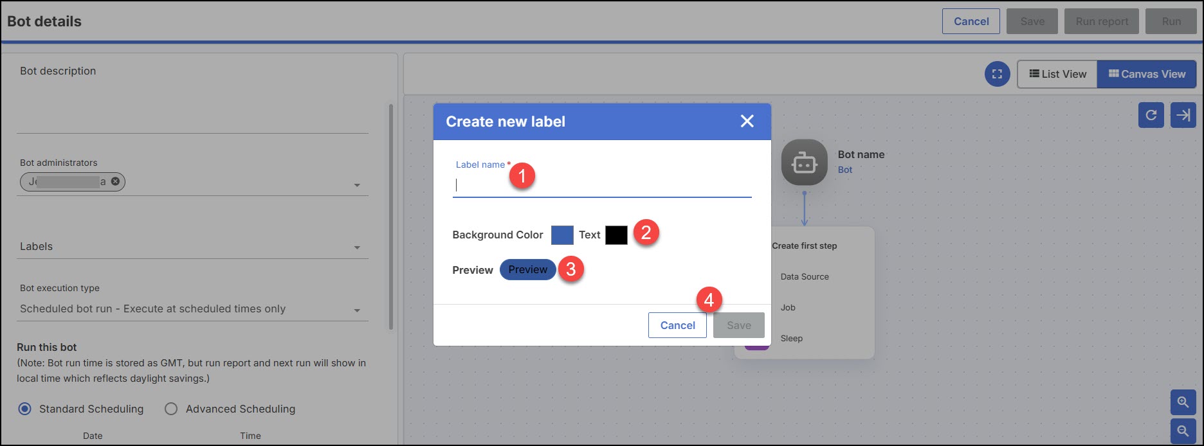Pick the label text color swatch
Viewport: 1204px width, 446px height.
coord(616,235)
